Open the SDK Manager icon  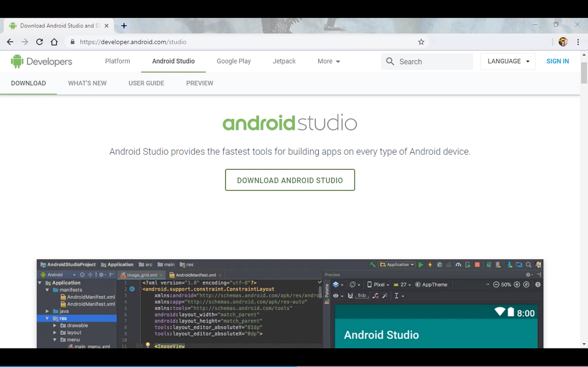point(510,264)
